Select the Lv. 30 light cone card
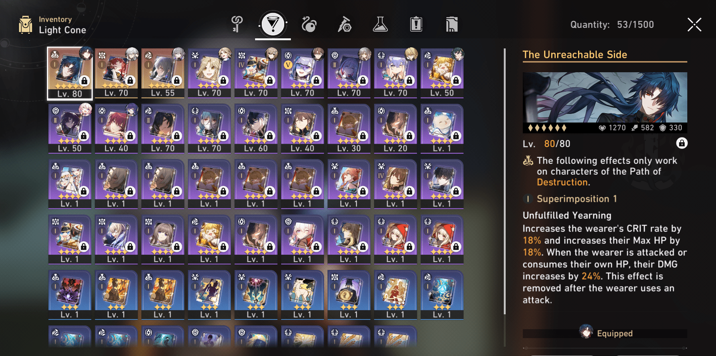The image size is (716, 356). (x=349, y=129)
